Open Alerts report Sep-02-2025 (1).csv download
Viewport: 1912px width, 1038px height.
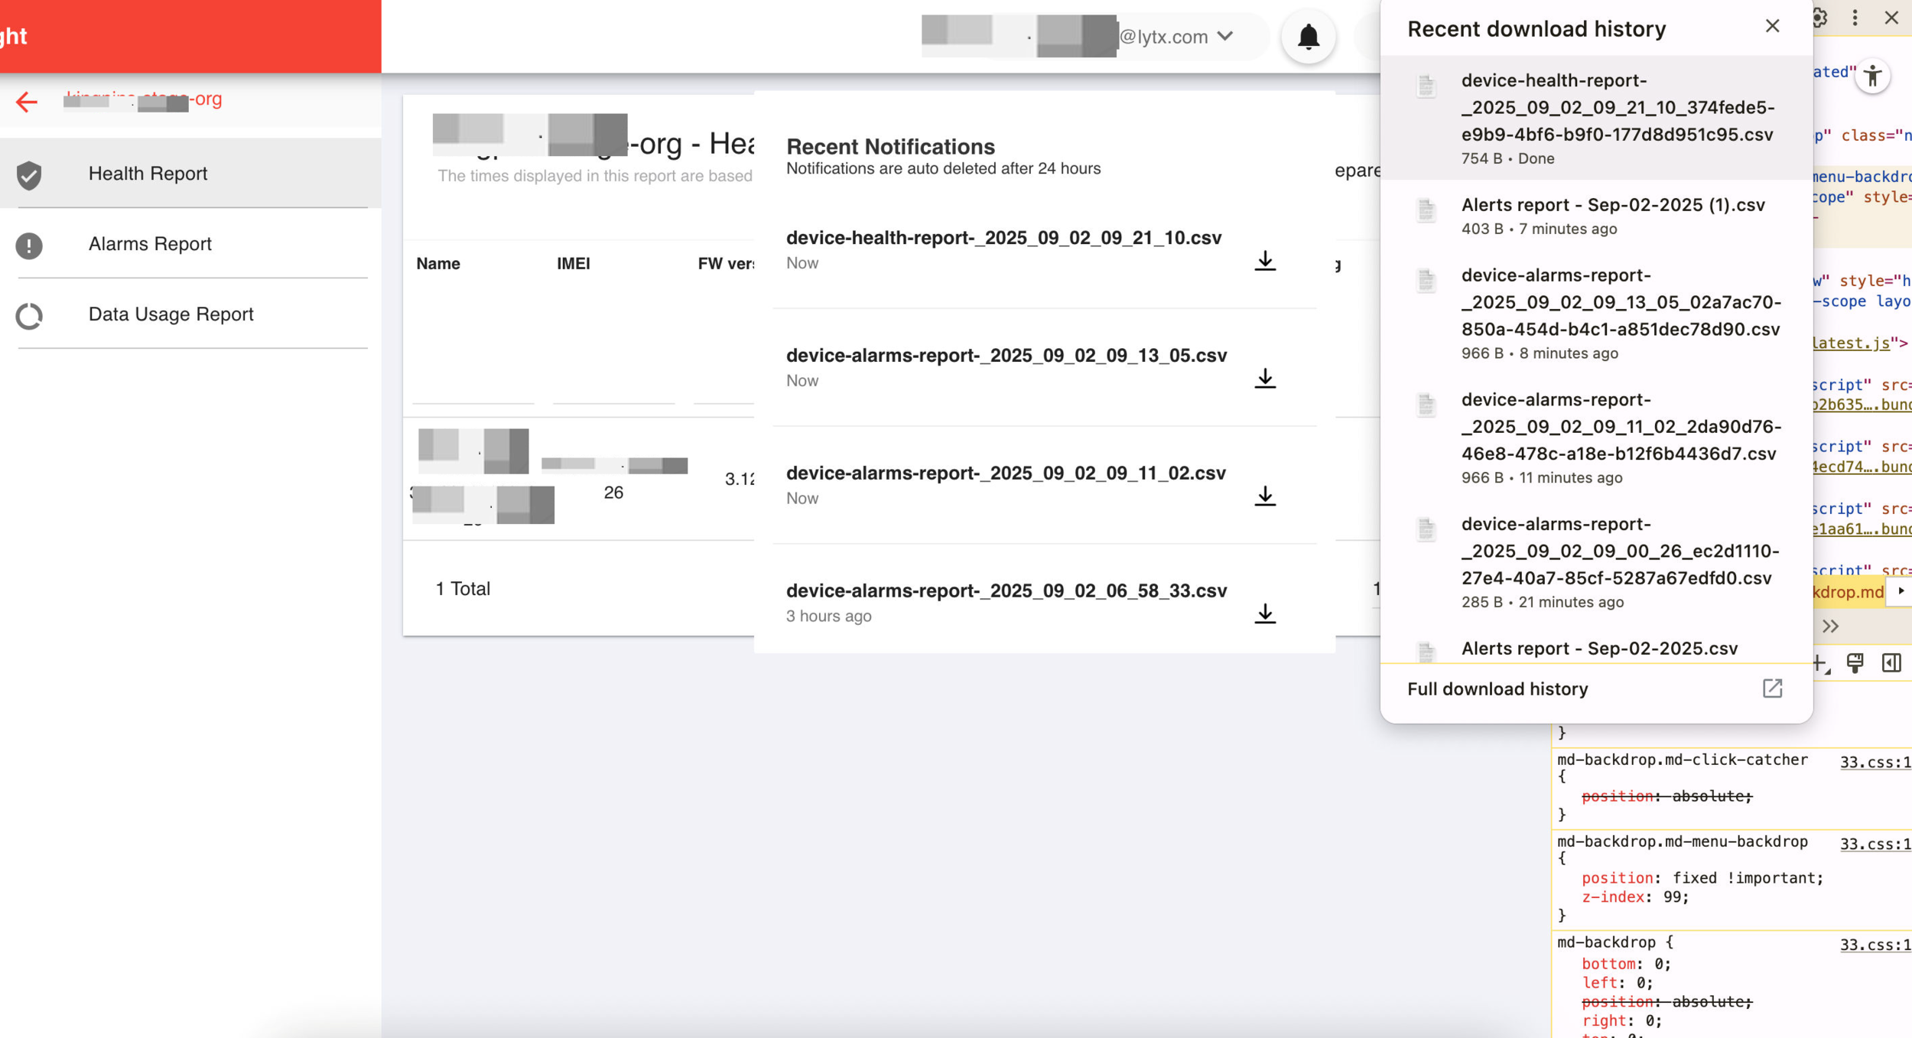click(x=1612, y=205)
